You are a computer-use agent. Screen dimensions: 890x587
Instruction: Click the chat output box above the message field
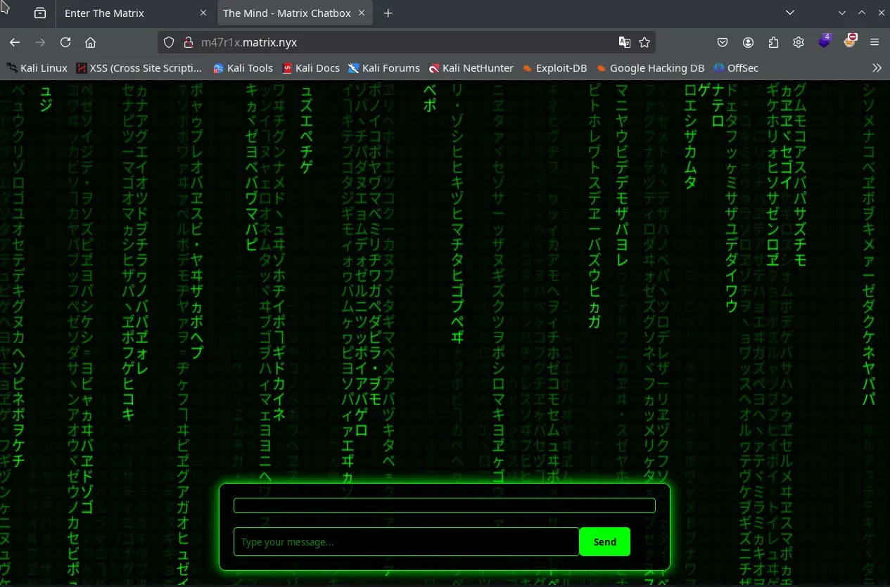click(444, 505)
